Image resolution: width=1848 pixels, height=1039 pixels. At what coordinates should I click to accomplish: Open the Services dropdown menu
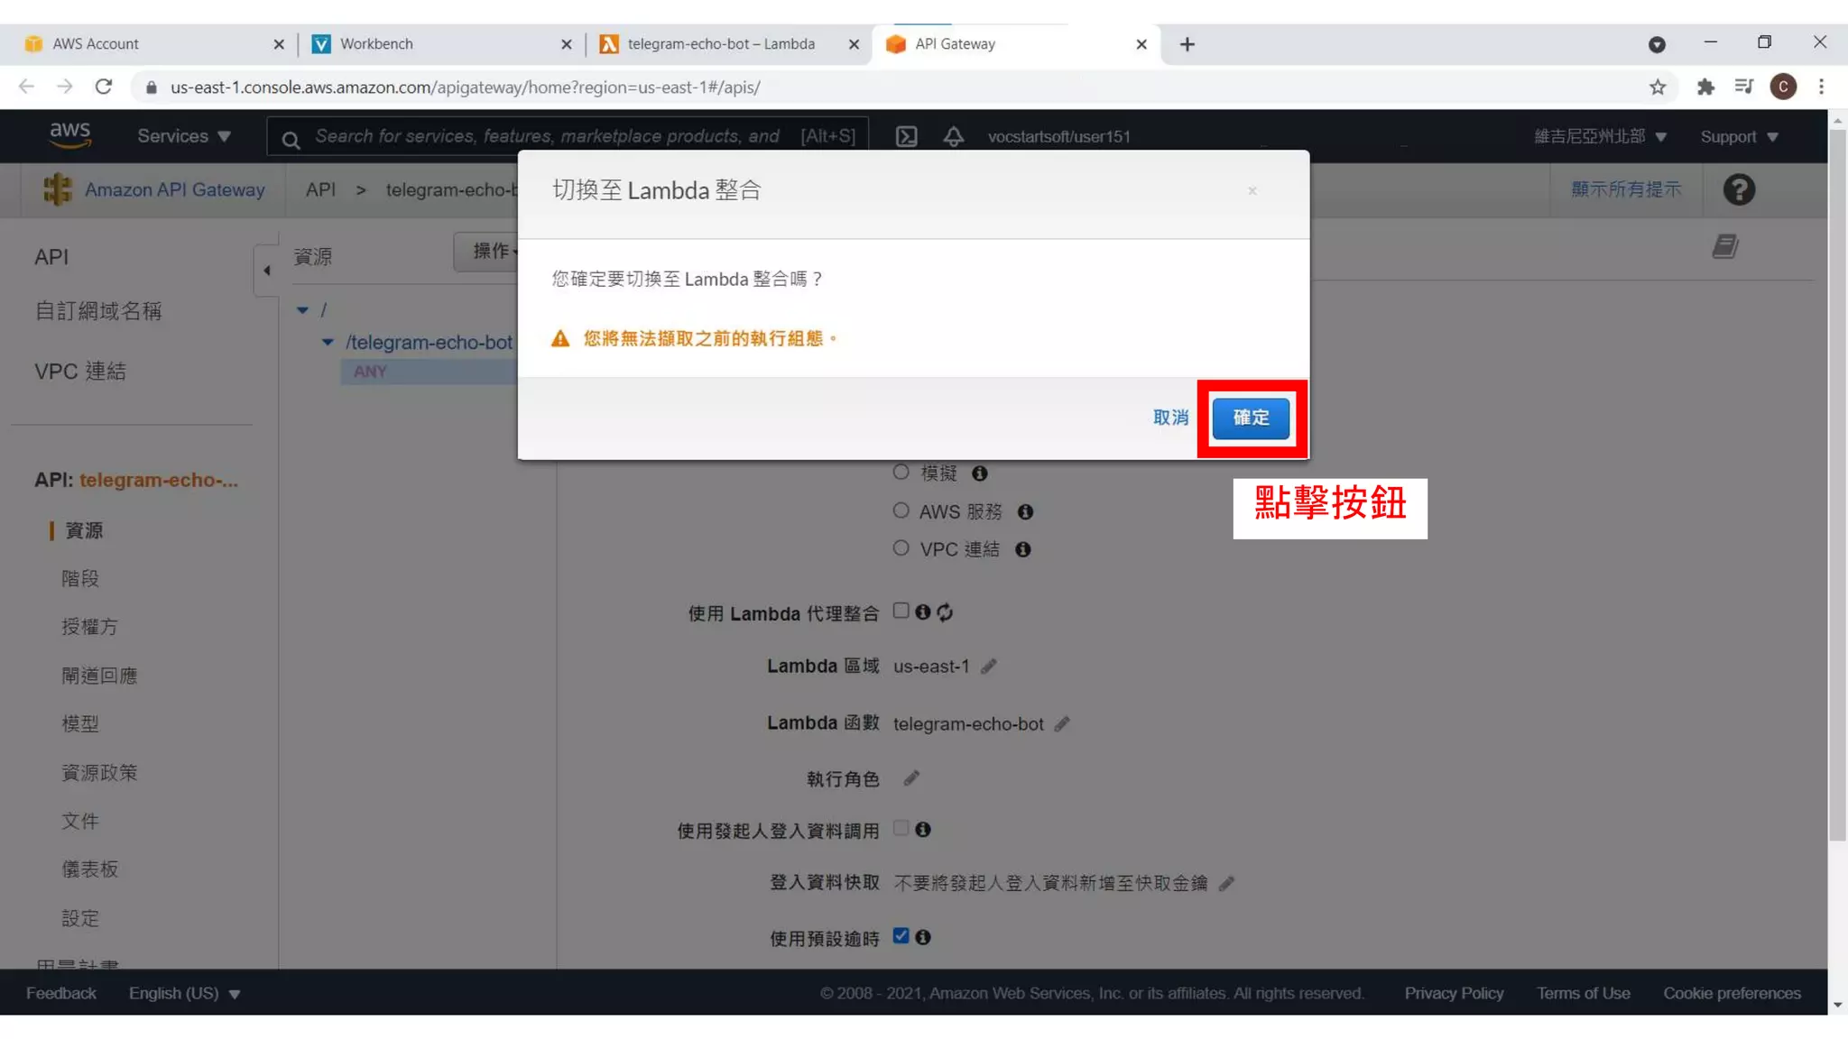184,136
